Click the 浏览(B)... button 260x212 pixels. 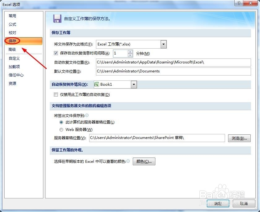[x=239, y=138]
